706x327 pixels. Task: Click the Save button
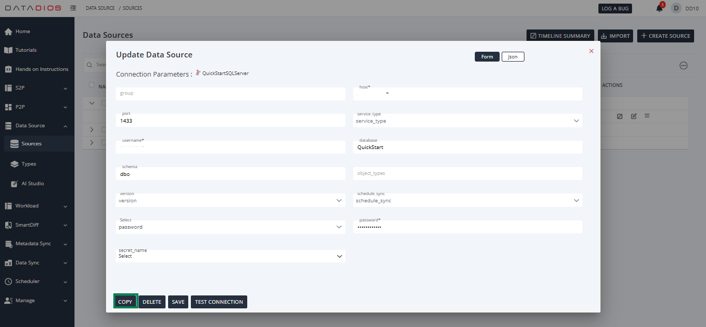tap(178, 302)
